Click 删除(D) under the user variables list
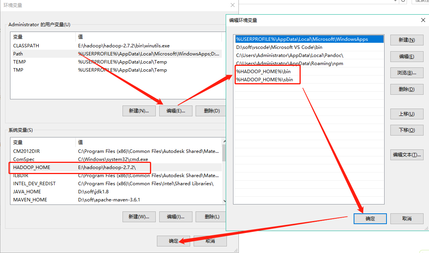 211,111
